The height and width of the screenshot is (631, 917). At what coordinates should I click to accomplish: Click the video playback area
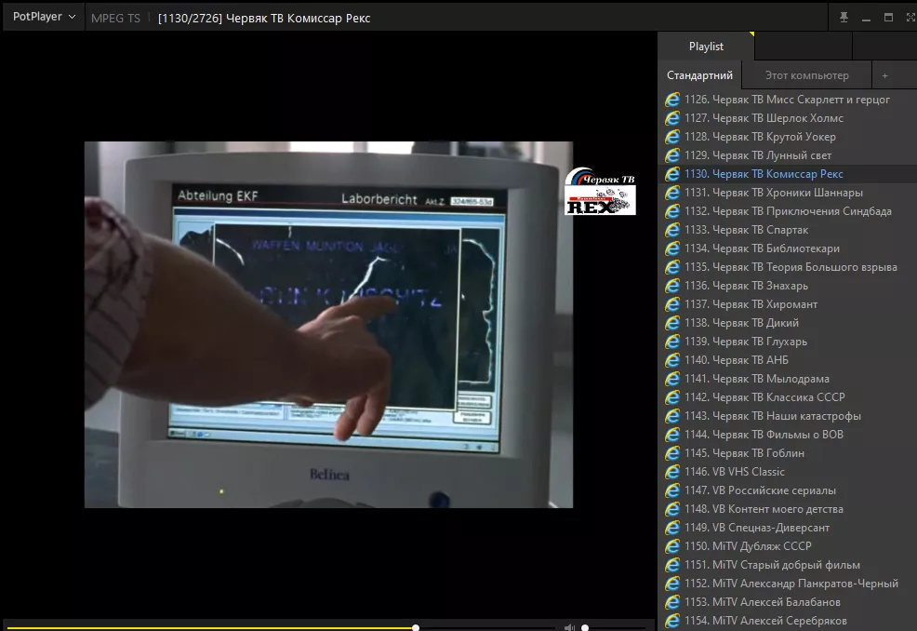tap(328, 325)
